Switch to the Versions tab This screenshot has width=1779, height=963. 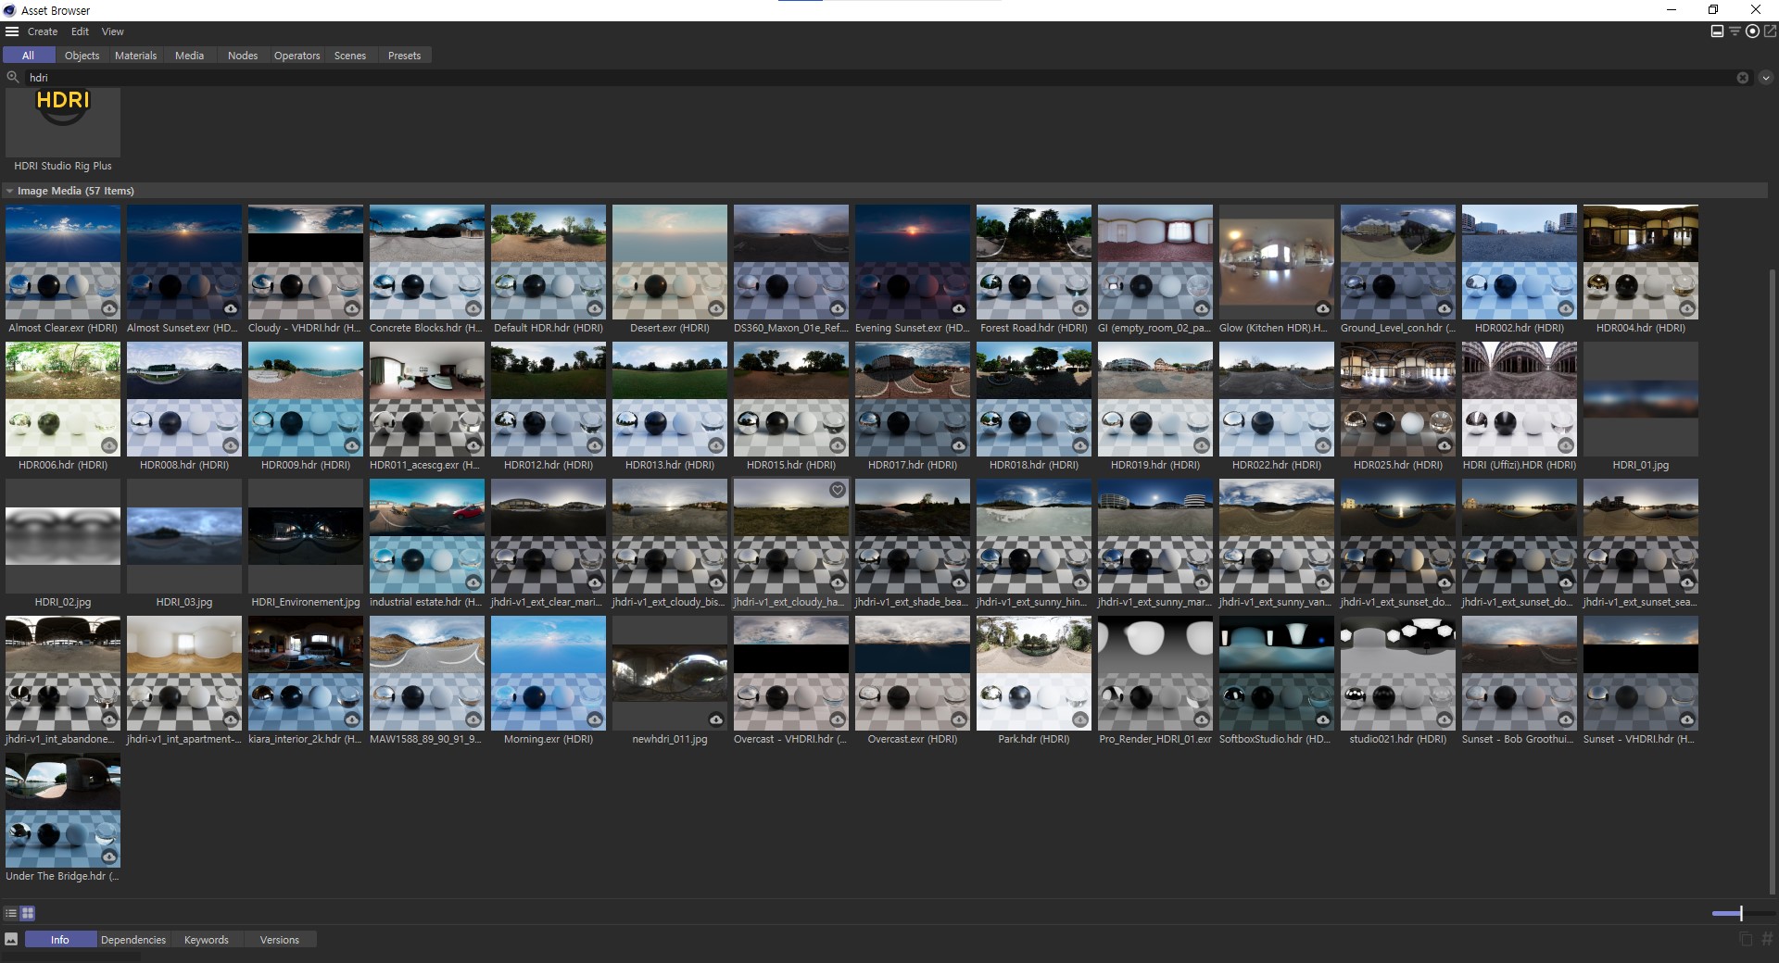point(280,939)
